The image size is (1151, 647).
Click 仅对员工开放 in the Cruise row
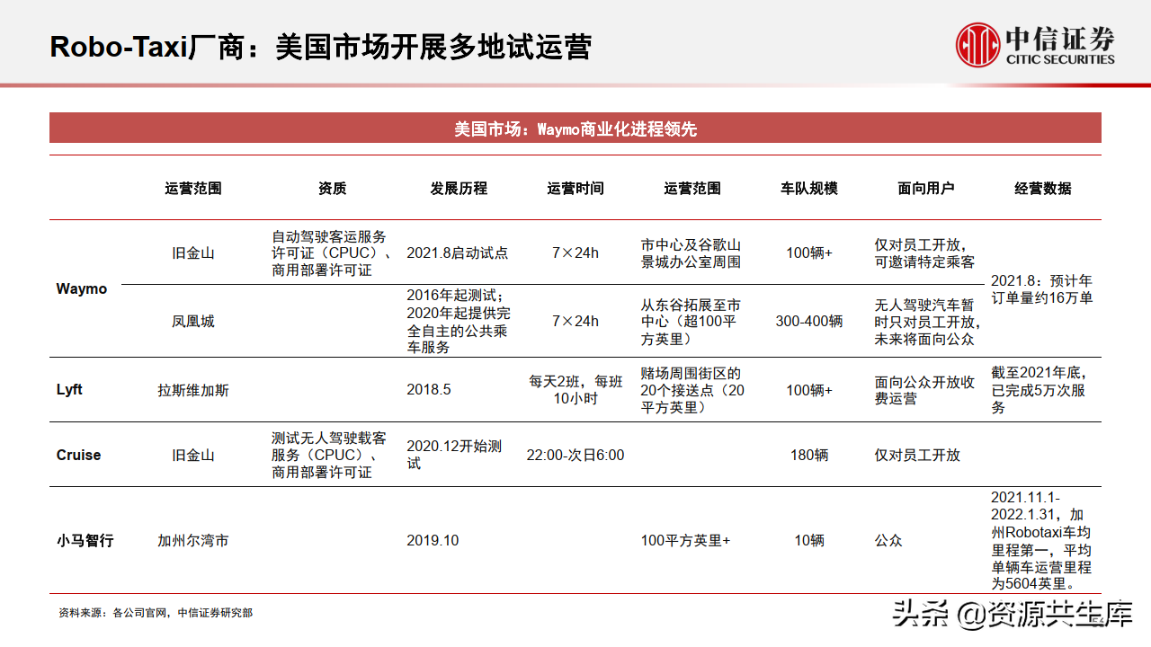coord(917,455)
